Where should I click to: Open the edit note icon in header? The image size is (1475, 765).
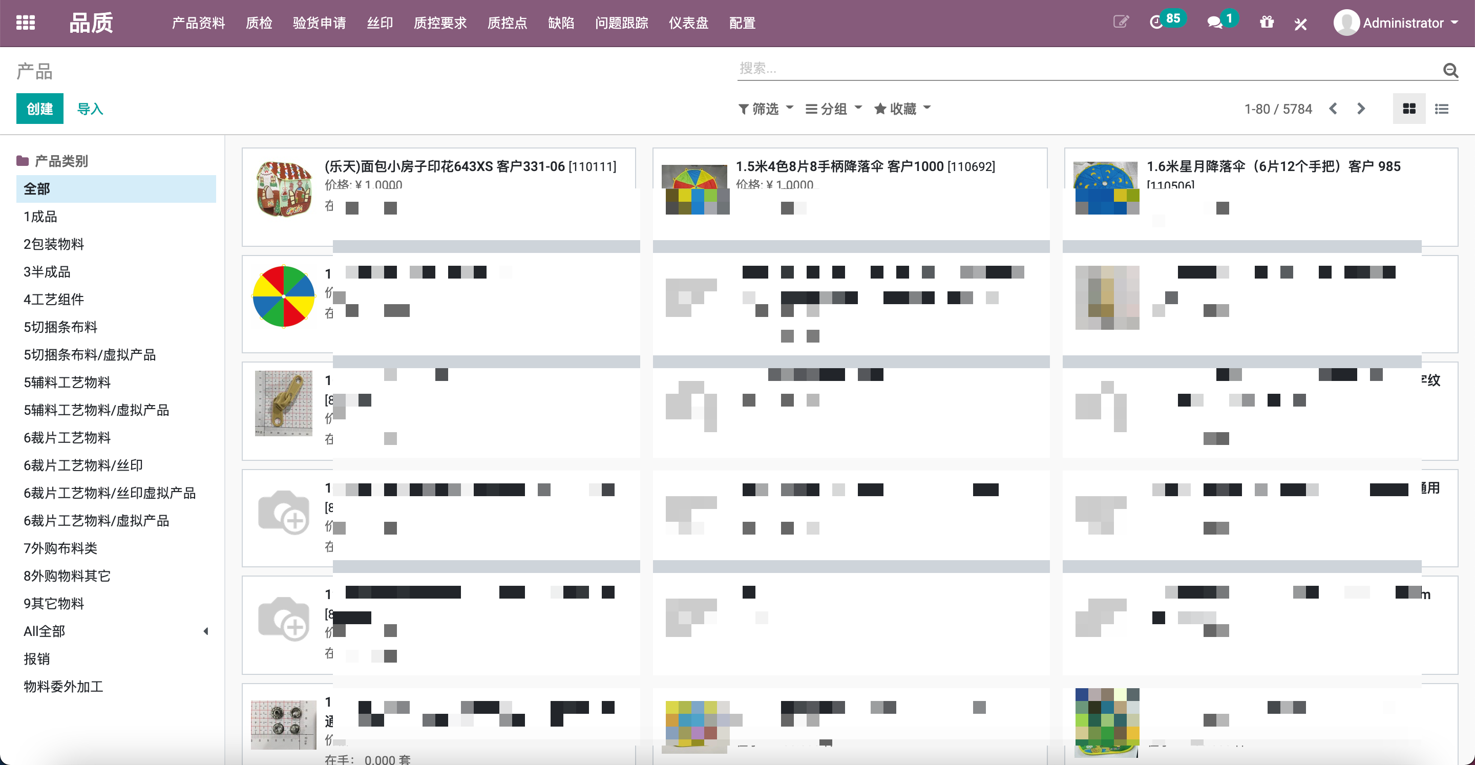pyautogui.click(x=1121, y=23)
